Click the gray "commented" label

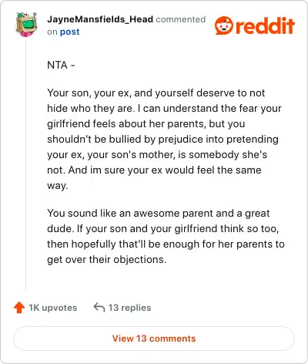click(181, 19)
